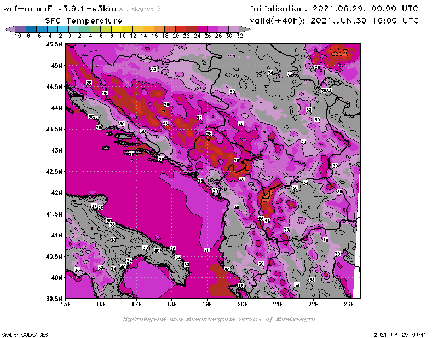Choose the green swatch between 2 and 4
The width and height of the screenshot is (438, 338).
coord(85,29)
